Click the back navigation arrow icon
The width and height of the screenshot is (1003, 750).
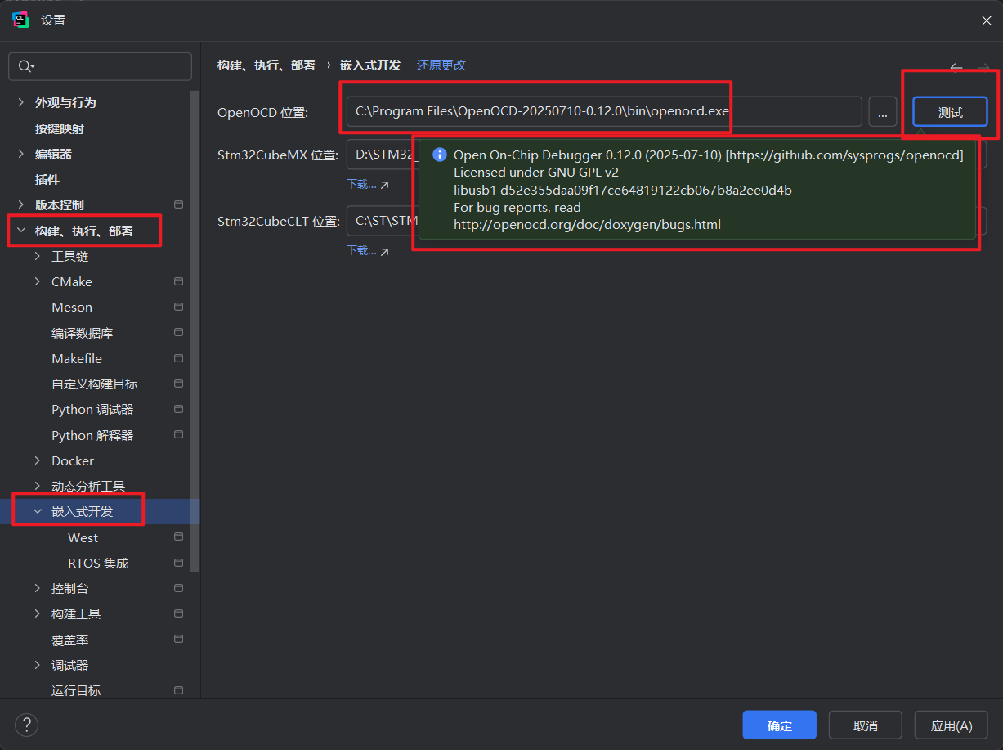click(956, 67)
